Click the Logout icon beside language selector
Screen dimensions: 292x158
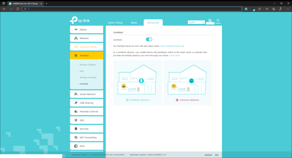click(210, 21)
